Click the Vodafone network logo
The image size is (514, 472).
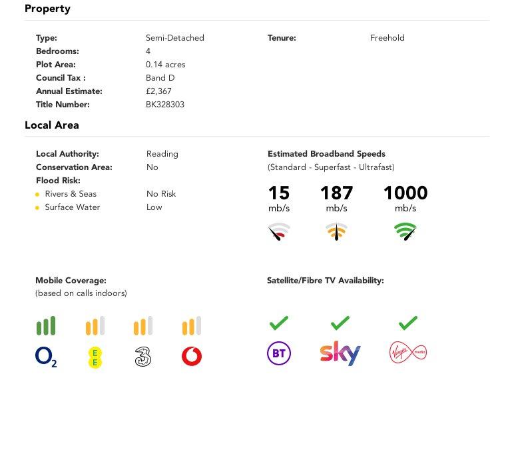point(192,357)
